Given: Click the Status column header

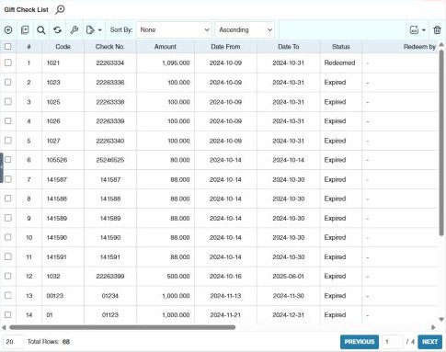Looking at the screenshot, I should coord(341,47).
